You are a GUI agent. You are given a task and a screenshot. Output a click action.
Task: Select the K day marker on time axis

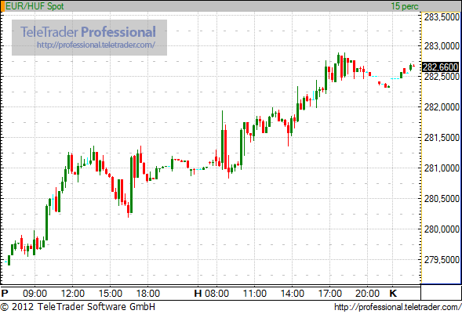coord(393,294)
